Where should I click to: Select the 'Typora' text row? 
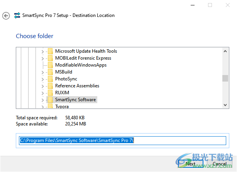pyautogui.click(x=62, y=106)
